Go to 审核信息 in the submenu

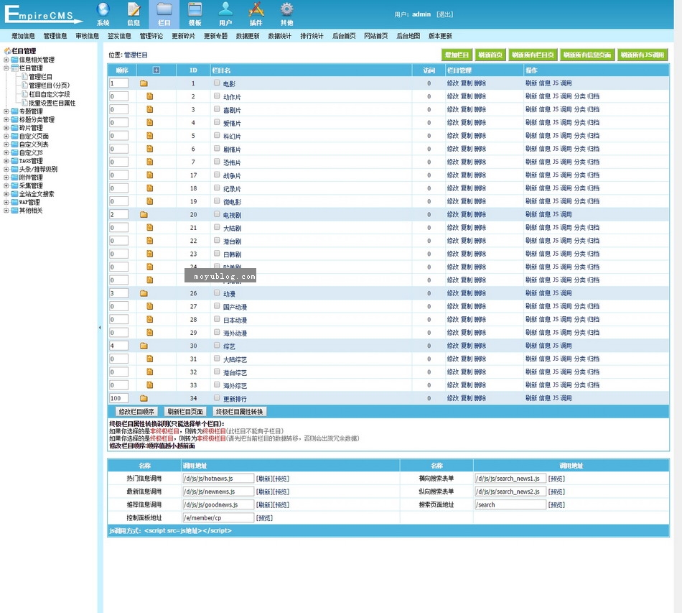88,36
